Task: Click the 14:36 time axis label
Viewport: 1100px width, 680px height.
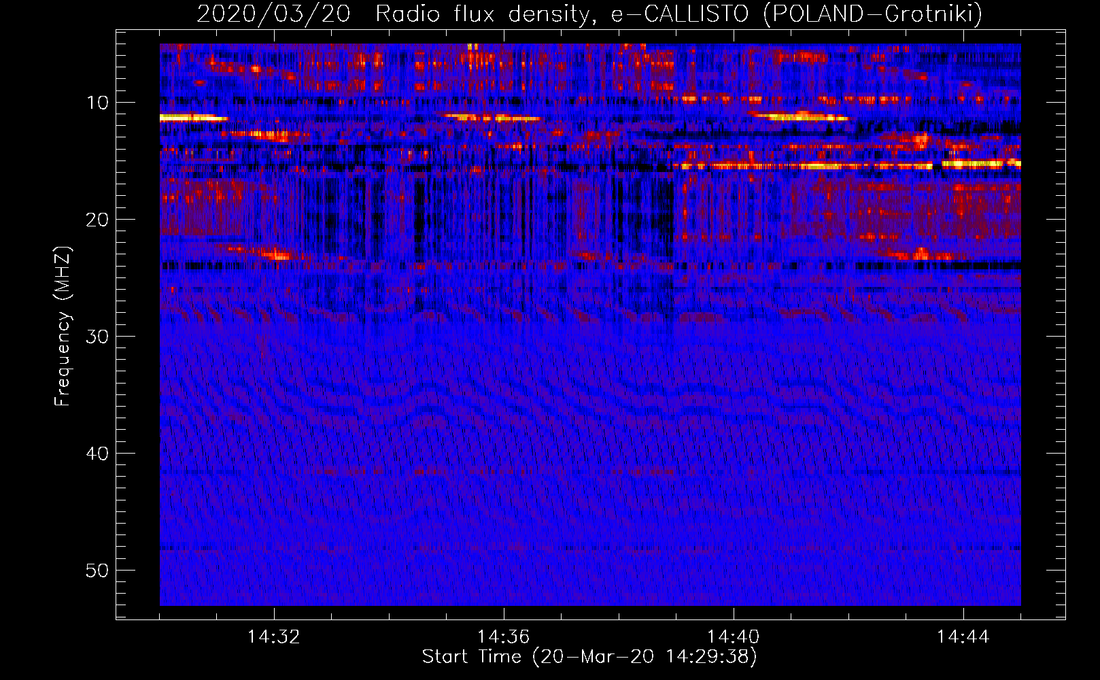Action: click(x=503, y=637)
